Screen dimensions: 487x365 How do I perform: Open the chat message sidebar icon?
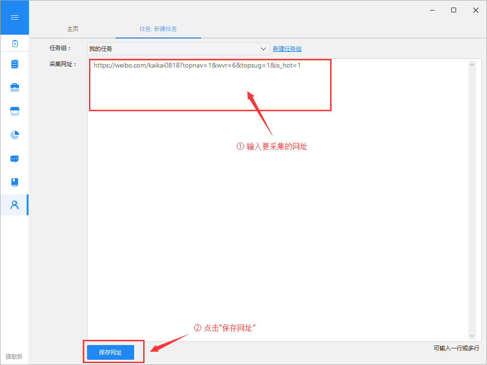pyautogui.click(x=15, y=159)
